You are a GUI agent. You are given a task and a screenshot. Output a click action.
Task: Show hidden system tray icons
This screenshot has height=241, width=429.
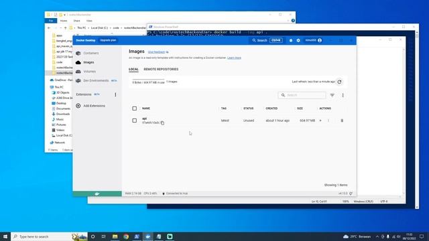click(377, 236)
